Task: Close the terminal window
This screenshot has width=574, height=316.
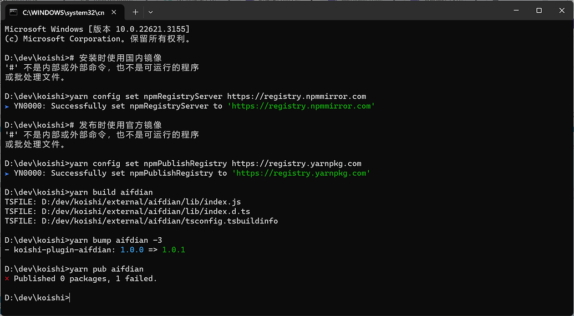Action: click(x=562, y=11)
